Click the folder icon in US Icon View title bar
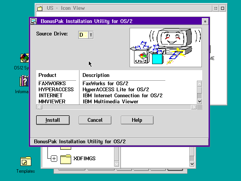Screen dimensions: 241x181 (x=40, y=8)
